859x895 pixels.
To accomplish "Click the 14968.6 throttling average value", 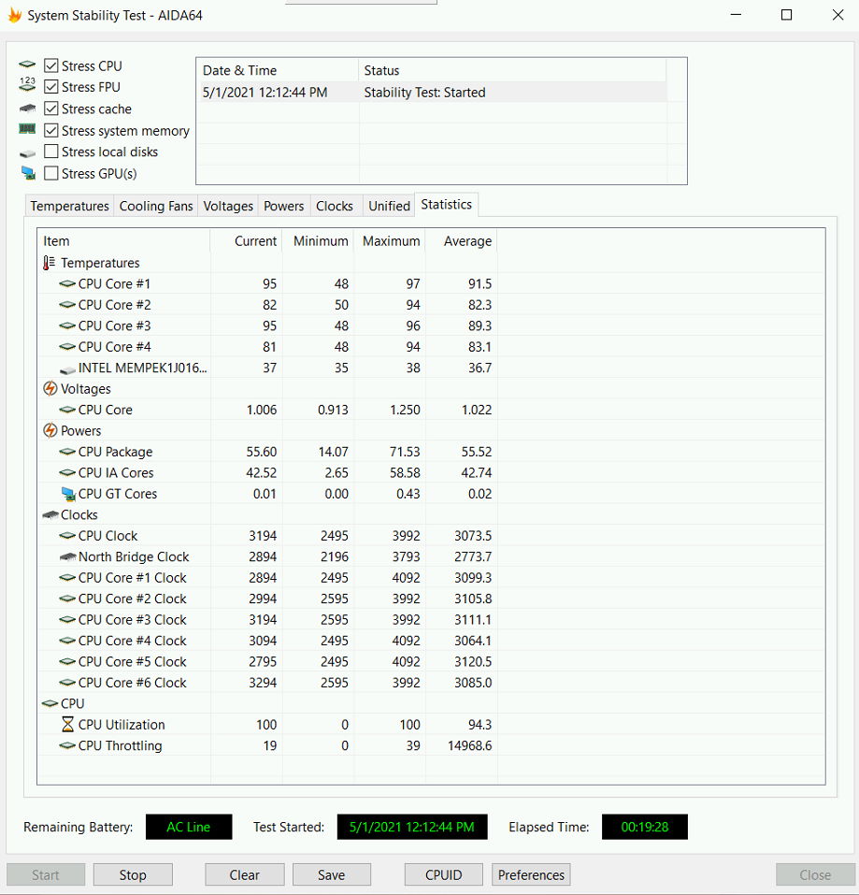I will 469,745.
